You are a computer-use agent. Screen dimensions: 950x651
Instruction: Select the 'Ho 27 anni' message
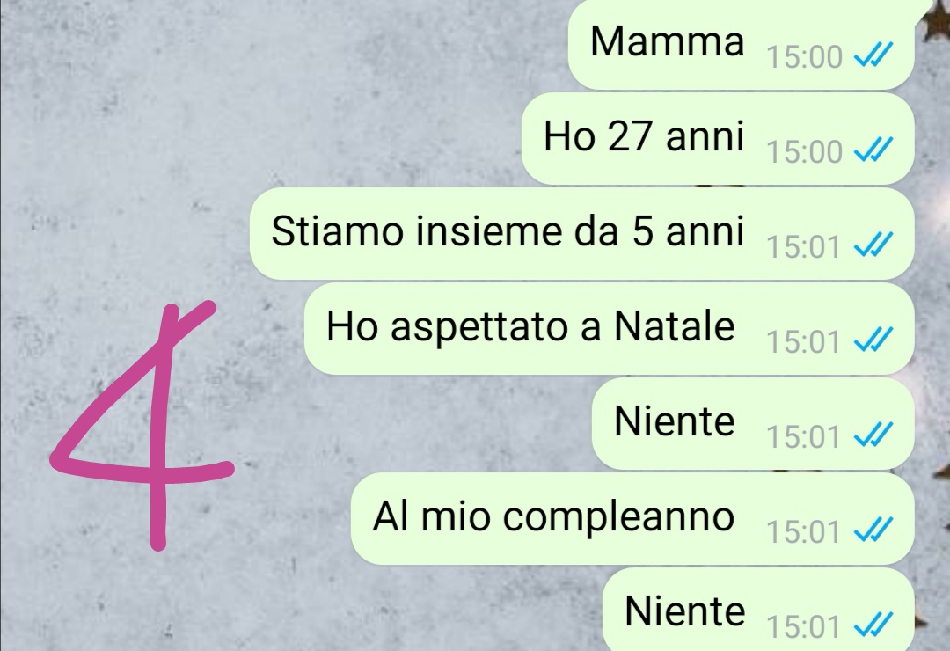tap(718, 139)
